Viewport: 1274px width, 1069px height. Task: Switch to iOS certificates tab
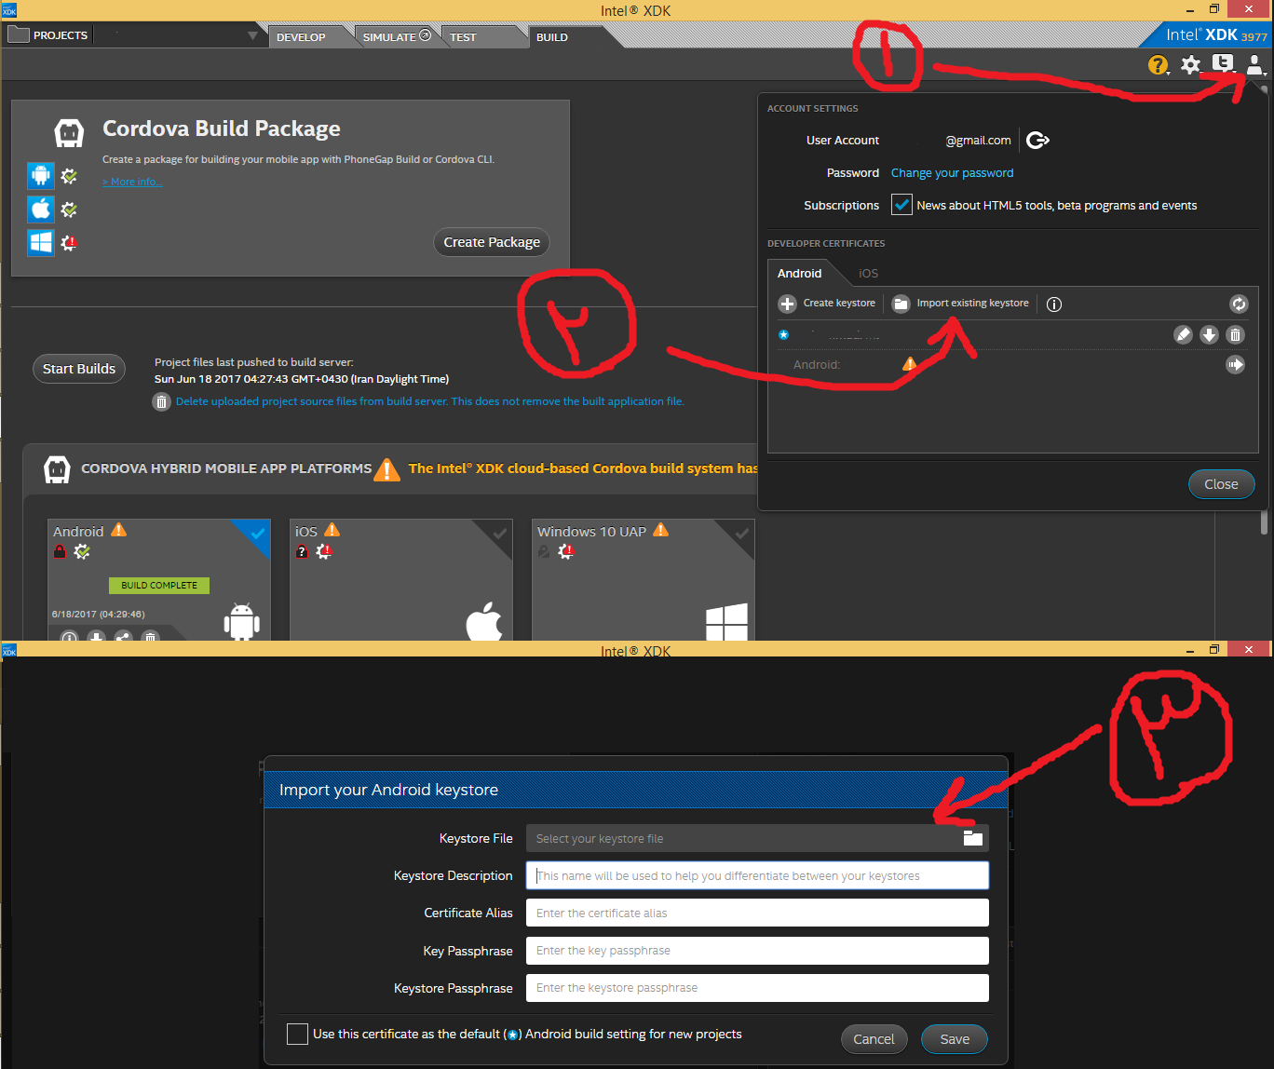[868, 273]
